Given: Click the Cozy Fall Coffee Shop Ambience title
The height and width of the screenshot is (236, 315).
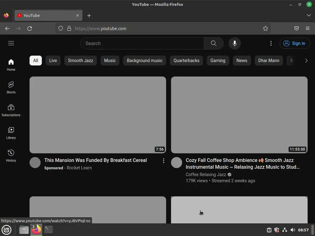Looking at the screenshot, I should coord(243,163).
